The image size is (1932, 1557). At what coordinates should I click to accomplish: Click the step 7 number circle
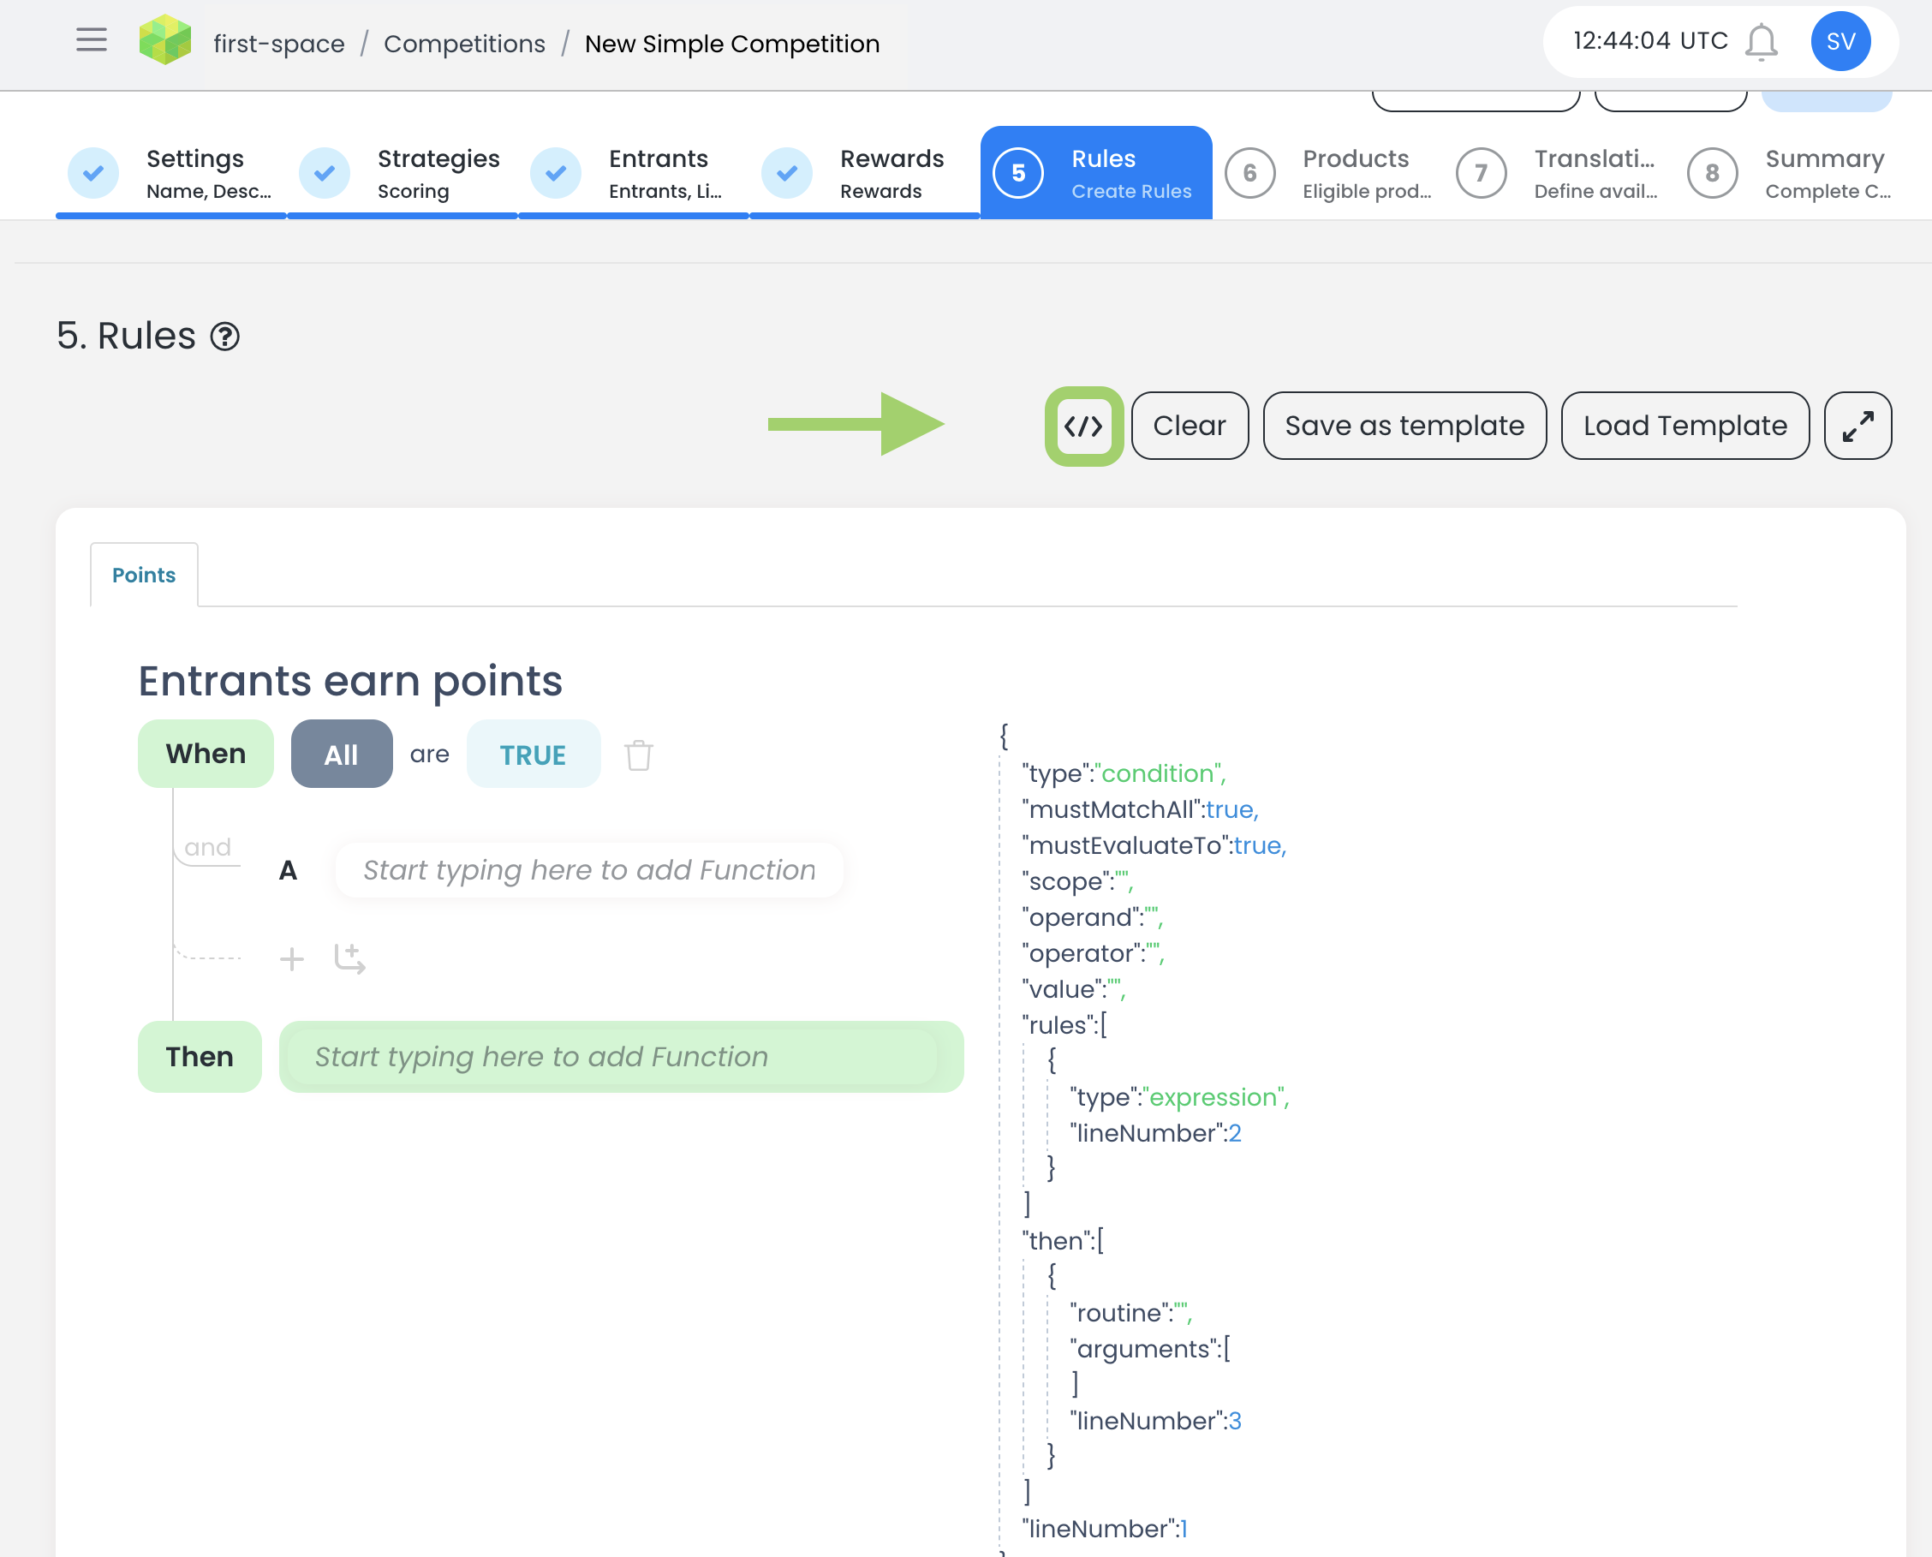(1482, 173)
